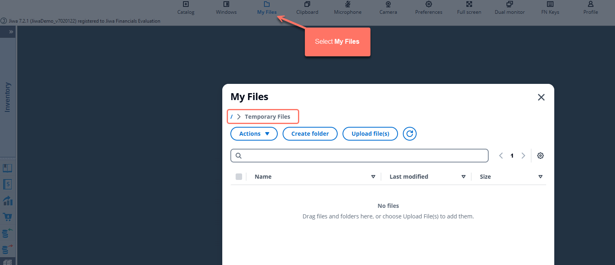615x265 pixels.
Task: Open FN Keys panel
Action: (x=550, y=8)
